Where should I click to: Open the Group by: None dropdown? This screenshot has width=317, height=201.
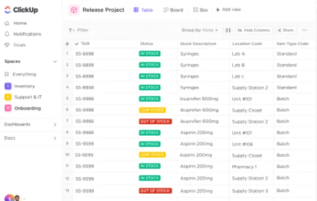click(200, 31)
